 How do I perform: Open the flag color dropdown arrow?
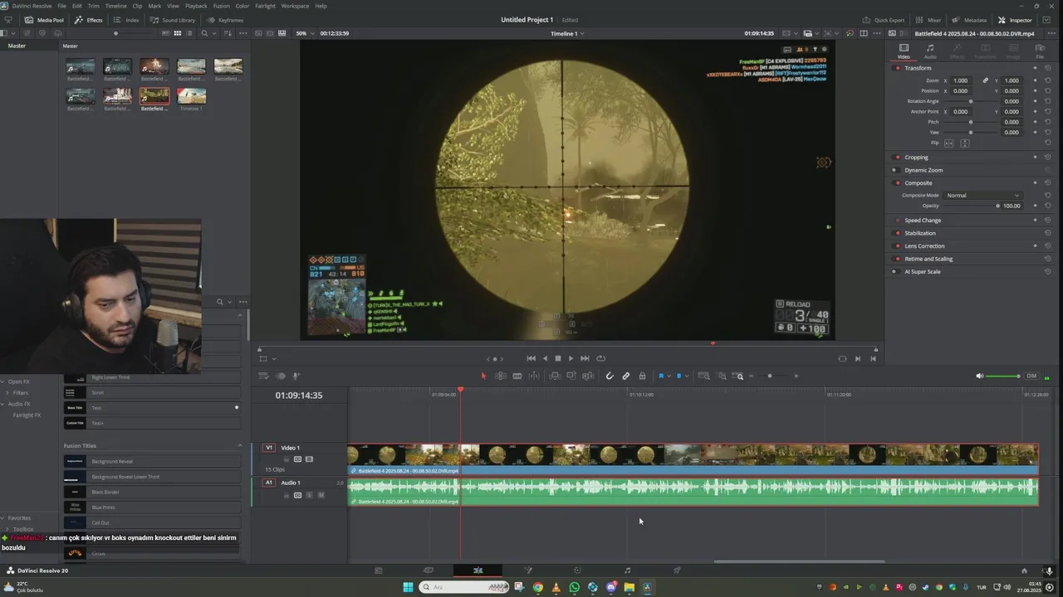pos(669,376)
